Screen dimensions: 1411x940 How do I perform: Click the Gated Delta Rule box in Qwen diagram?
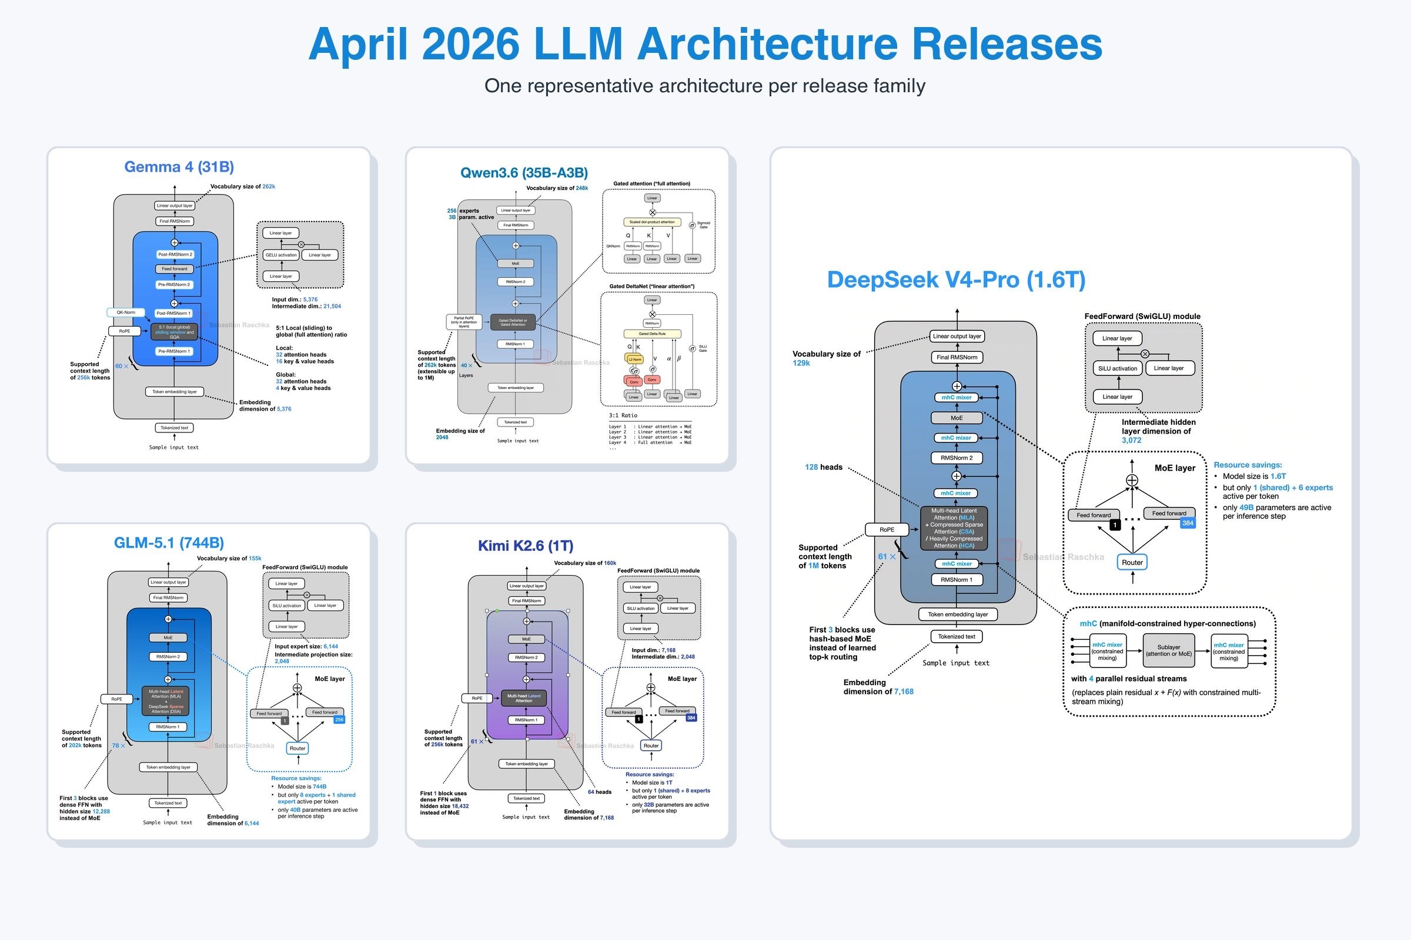[x=652, y=334]
